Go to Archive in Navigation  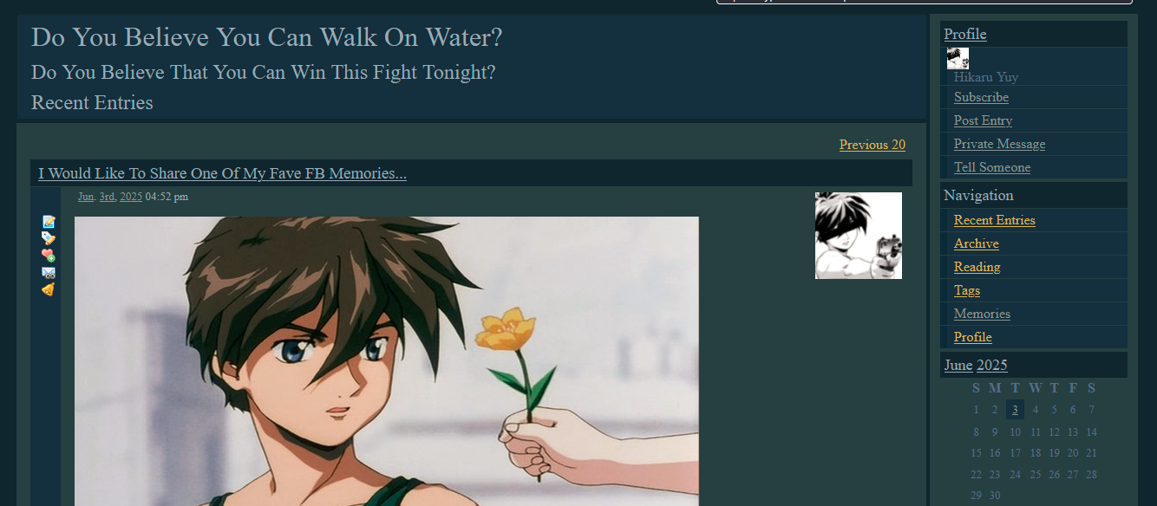[976, 243]
